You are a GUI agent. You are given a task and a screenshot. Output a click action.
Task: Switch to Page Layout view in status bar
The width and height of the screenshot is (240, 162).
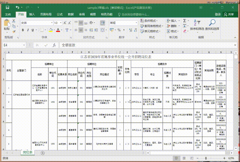click(x=184, y=158)
